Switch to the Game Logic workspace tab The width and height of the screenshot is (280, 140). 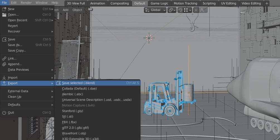(159, 3)
